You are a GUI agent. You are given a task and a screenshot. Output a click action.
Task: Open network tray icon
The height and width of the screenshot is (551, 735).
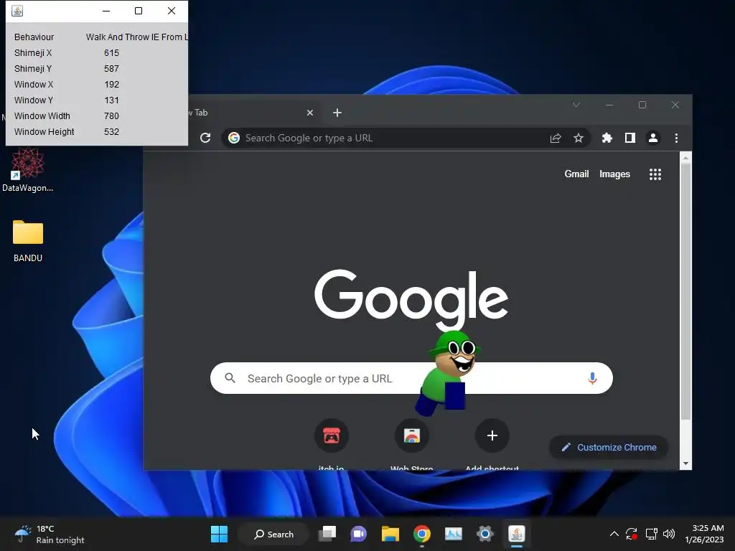click(x=651, y=534)
